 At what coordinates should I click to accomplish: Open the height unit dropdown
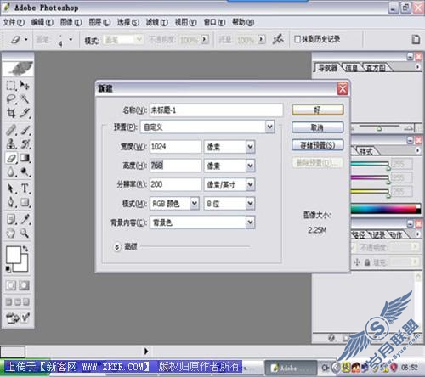[x=250, y=166]
